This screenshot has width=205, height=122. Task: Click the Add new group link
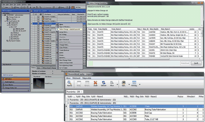tap(8, 75)
